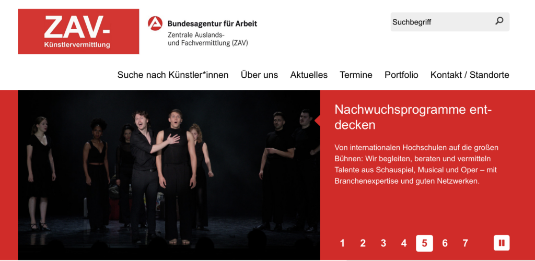Image resolution: width=535 pixels, height=261 pixels.
Task: Go to slide 7 of the carousel
Action: coord(466,243)
